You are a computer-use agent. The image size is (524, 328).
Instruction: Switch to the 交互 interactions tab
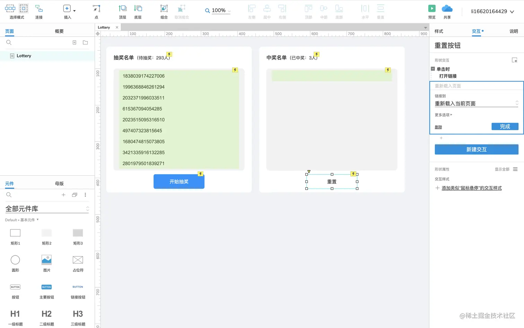click(x=477, y=31)
